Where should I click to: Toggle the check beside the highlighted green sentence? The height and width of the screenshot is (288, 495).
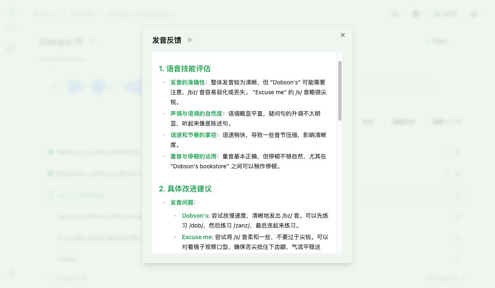tap(50, 195)
